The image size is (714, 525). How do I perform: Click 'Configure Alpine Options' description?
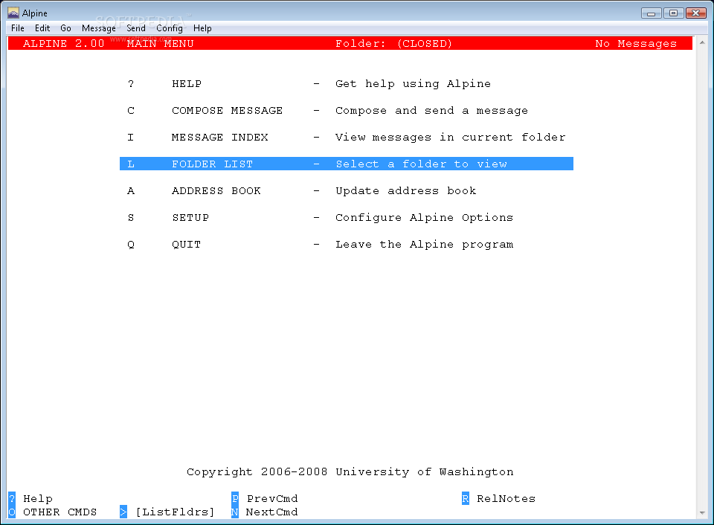click(x=425, y=218)
